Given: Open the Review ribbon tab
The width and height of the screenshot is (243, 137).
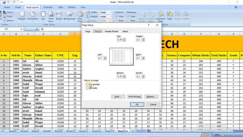Looking at the screenshot, I should [x=72, y=7].
